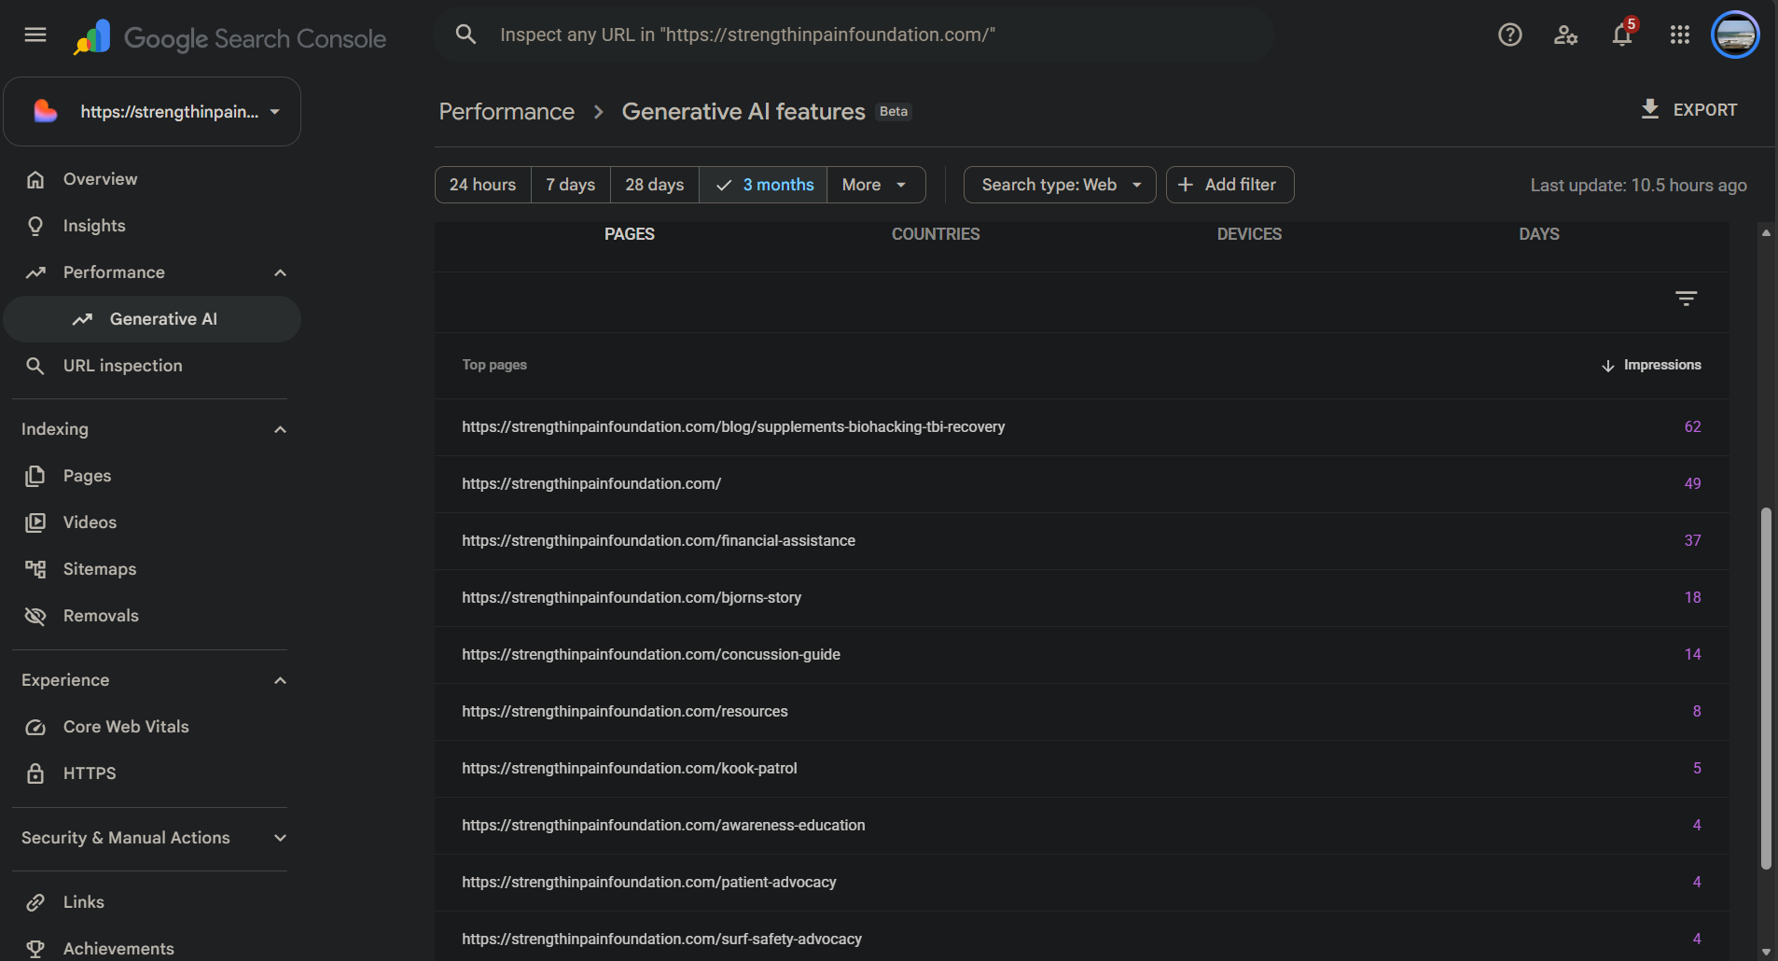Switch to the COUNTRIES tab
1778x961 pixels.
click(x=936, y=234)
